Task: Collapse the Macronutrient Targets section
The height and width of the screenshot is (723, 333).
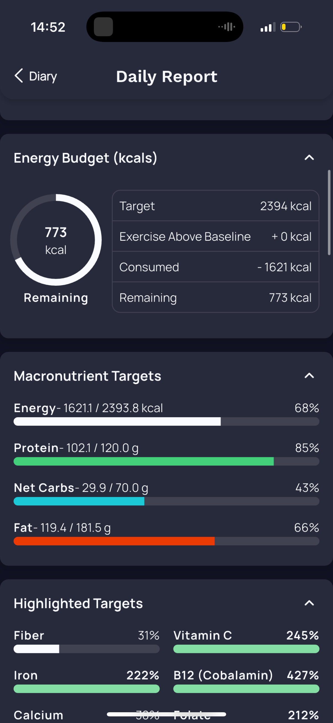Action: coord(309,376)
